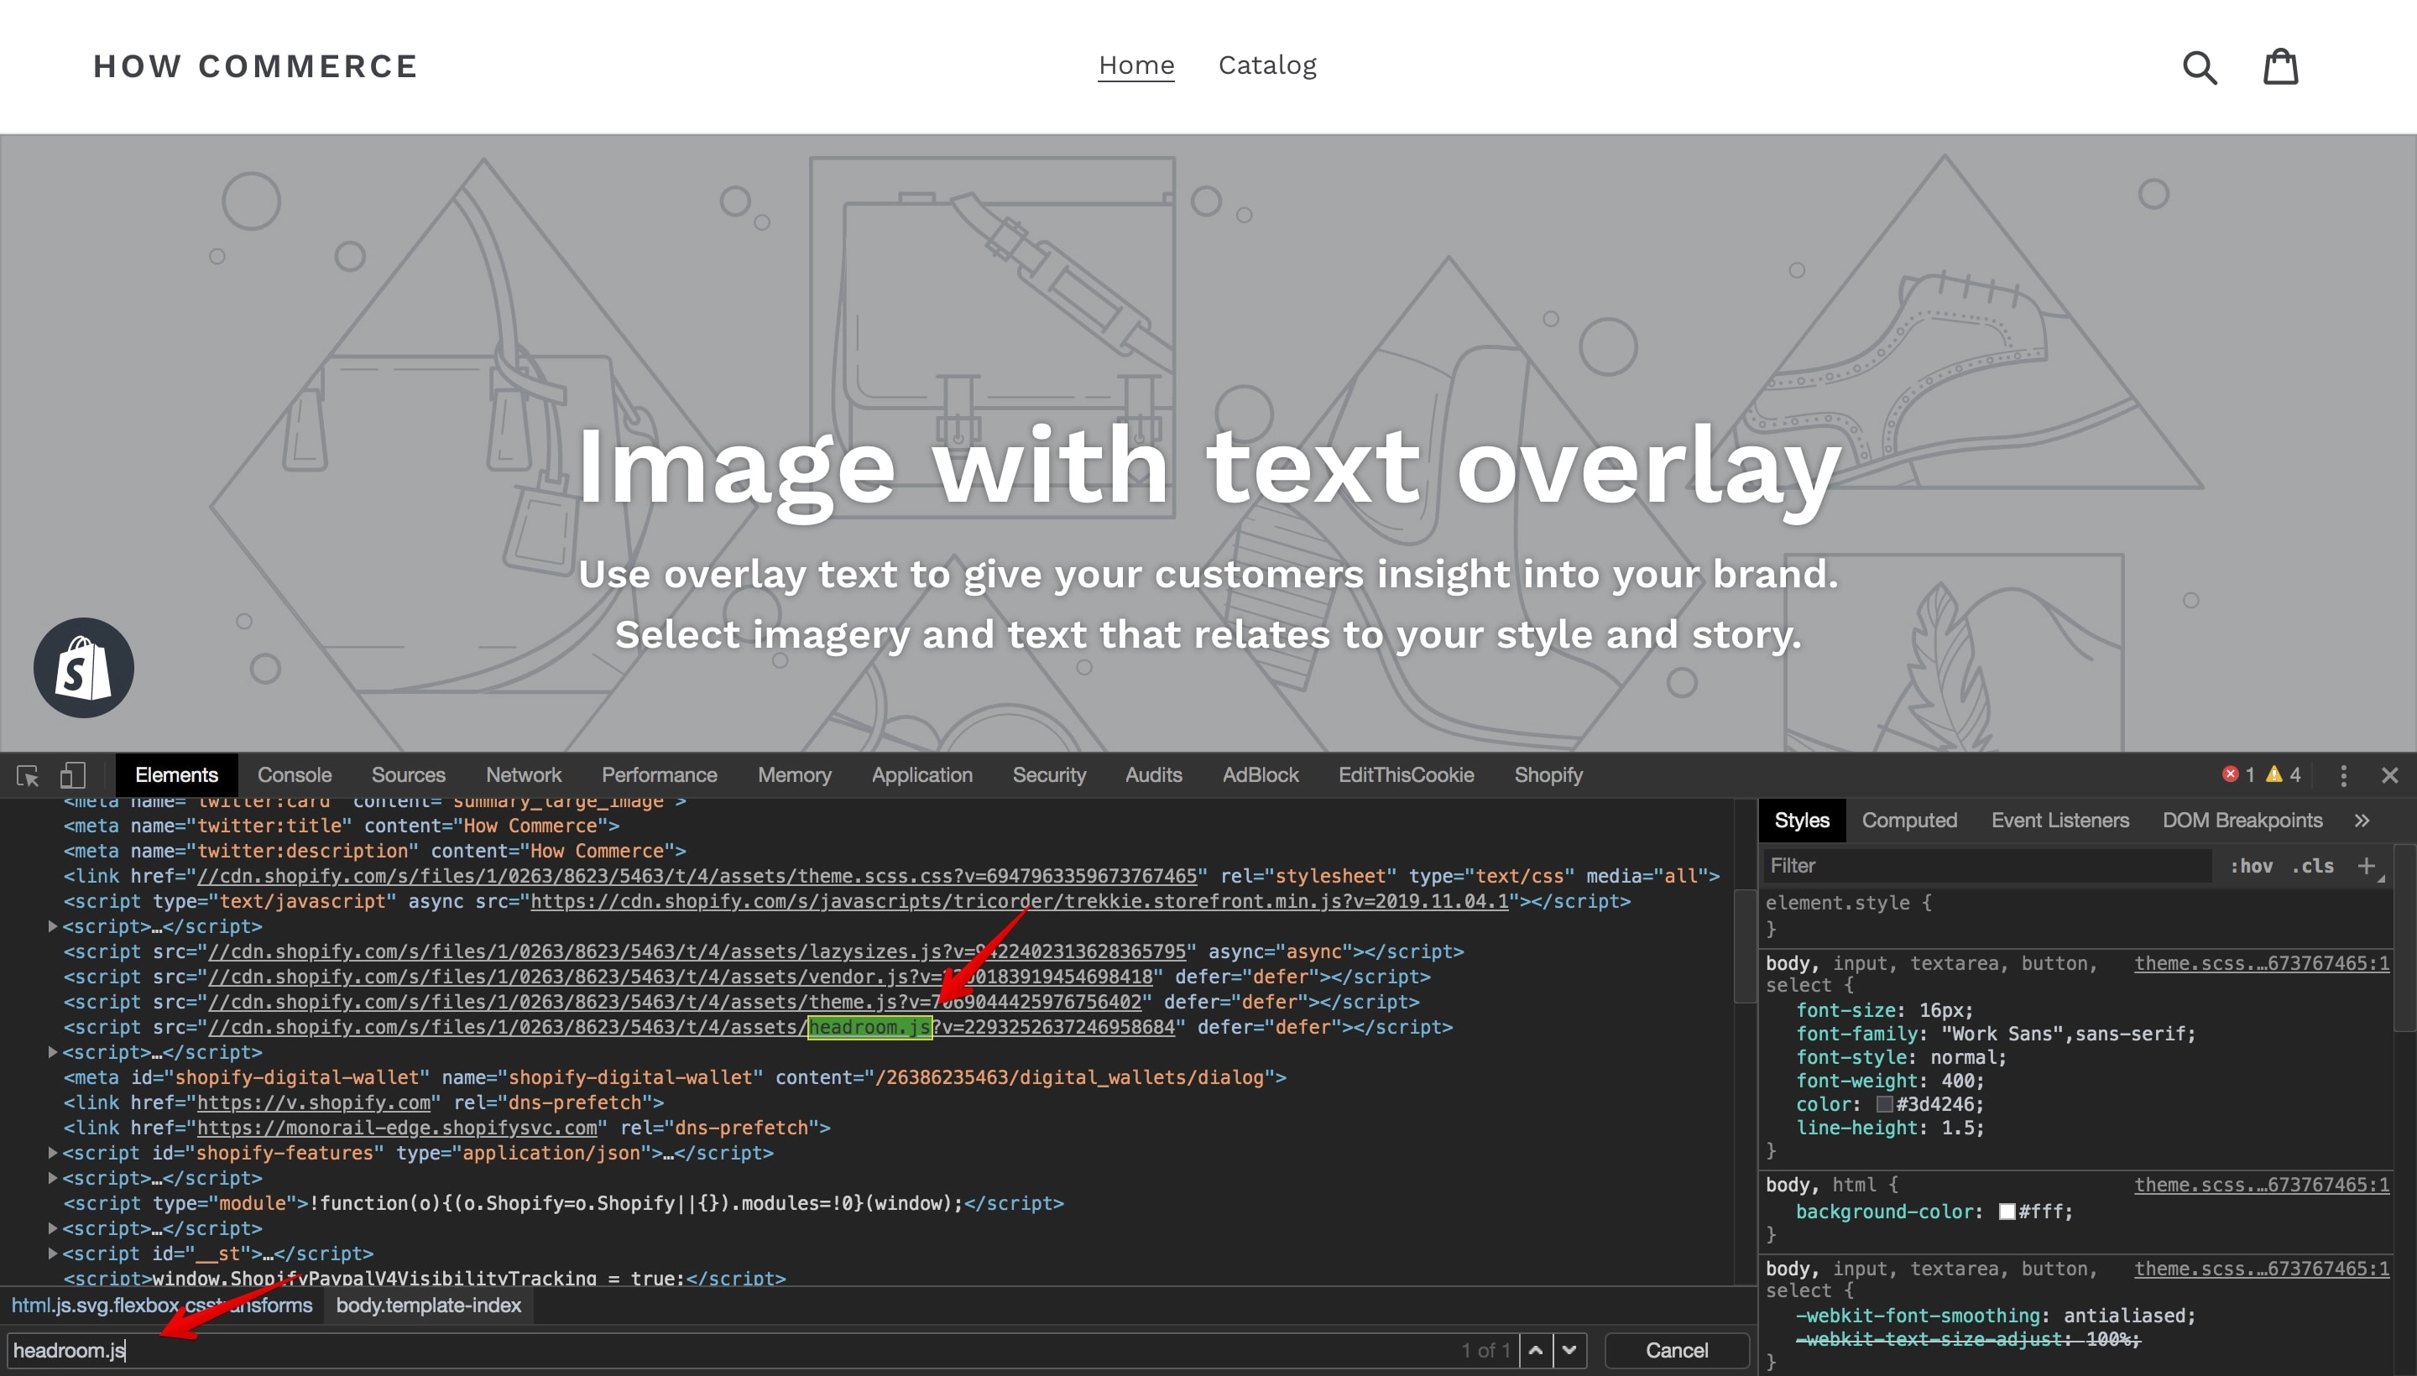The image size is (2417, 1376).
Task: Switch to the Computed styles tab
Action: pos(1908,821)
